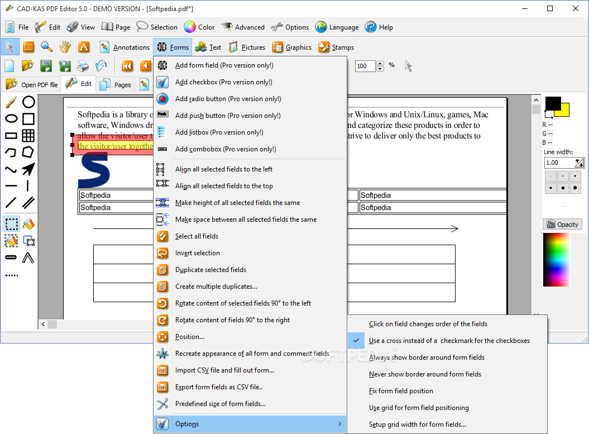The width and height of the screenshot is (589, 434).
Task: Select the arrow pointer tool
Action: click(x=10, y=47)
